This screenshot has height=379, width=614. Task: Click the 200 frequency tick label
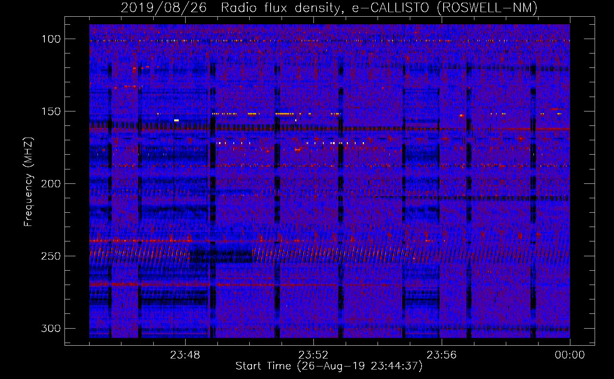click(x=51, y=184)
